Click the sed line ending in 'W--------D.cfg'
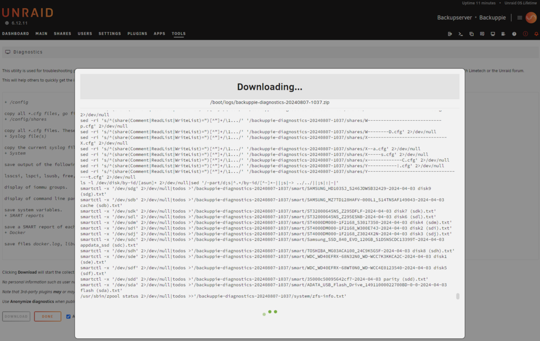The image size is (540, 341). [258, 132]
